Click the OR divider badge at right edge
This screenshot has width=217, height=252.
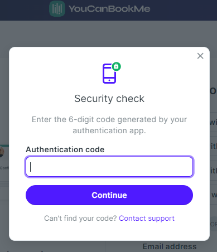213,224
